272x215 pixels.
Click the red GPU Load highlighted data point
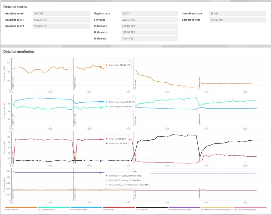[101, 139]
